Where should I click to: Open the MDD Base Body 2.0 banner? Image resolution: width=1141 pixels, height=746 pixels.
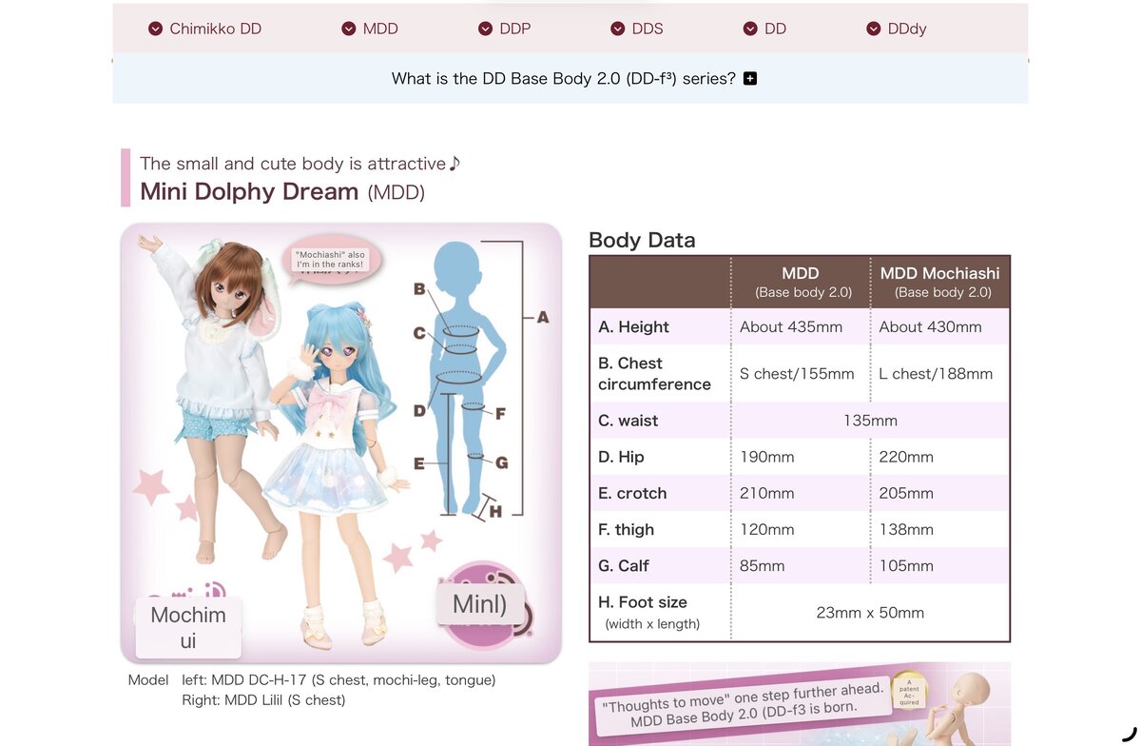click(x=800, y=704)
